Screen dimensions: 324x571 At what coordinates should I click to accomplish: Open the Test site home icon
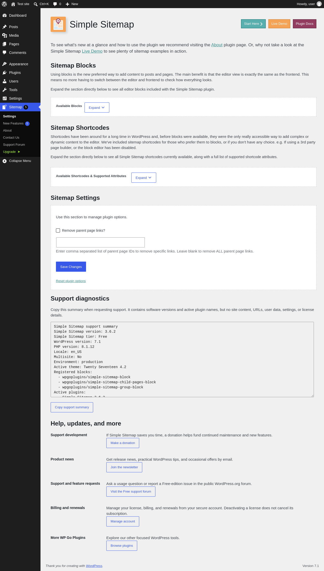(x=13, y=4)
